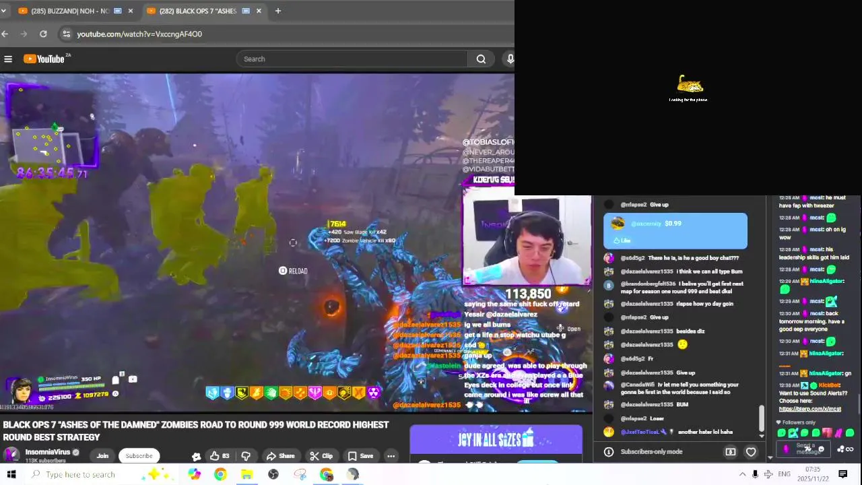Click RELOAD prompt in the game video
Image resolution: width=862 pixels, height=485 pixels.
(294, 271)
